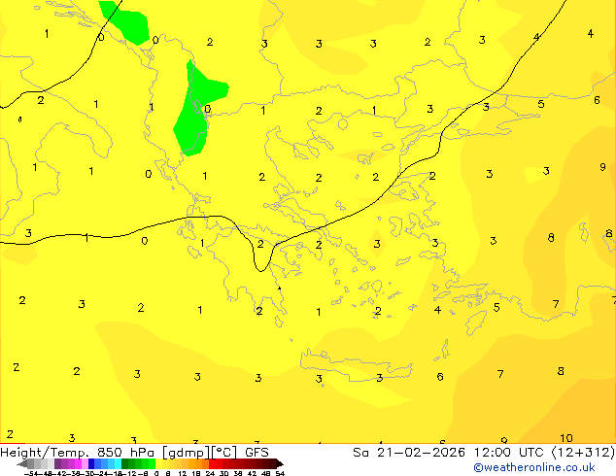Click the (12+312) forecast hour text
Screen dimensions: 616x476
[x=583, y=453]
